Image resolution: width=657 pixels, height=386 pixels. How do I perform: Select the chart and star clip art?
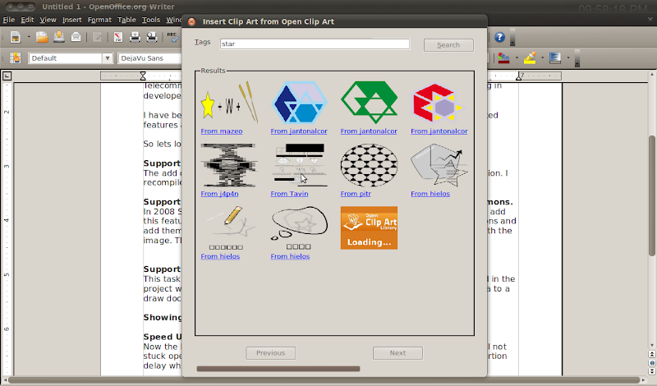(439, 165)
